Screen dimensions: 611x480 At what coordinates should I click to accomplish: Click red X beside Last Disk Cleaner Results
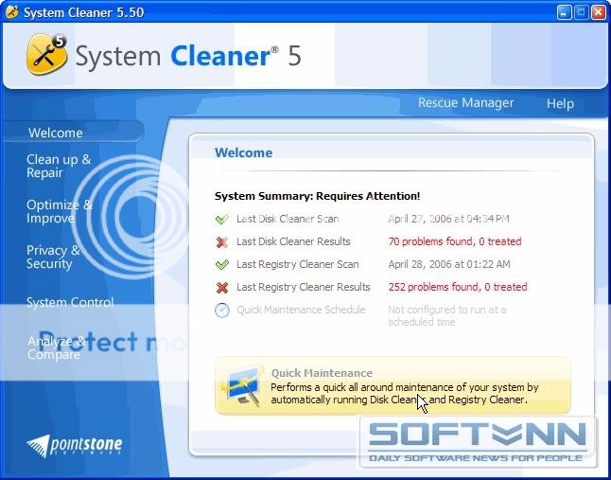(222, 242)
